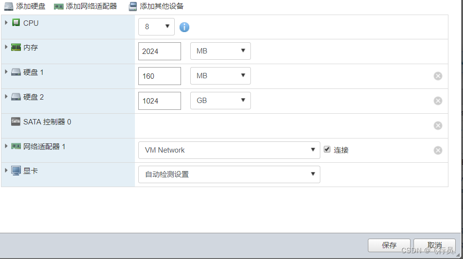This screenshot has width=463, height=259.
Task: Click the 硬盘 2 drive icon
Action: pyautogui.click(x=16, y=97)
